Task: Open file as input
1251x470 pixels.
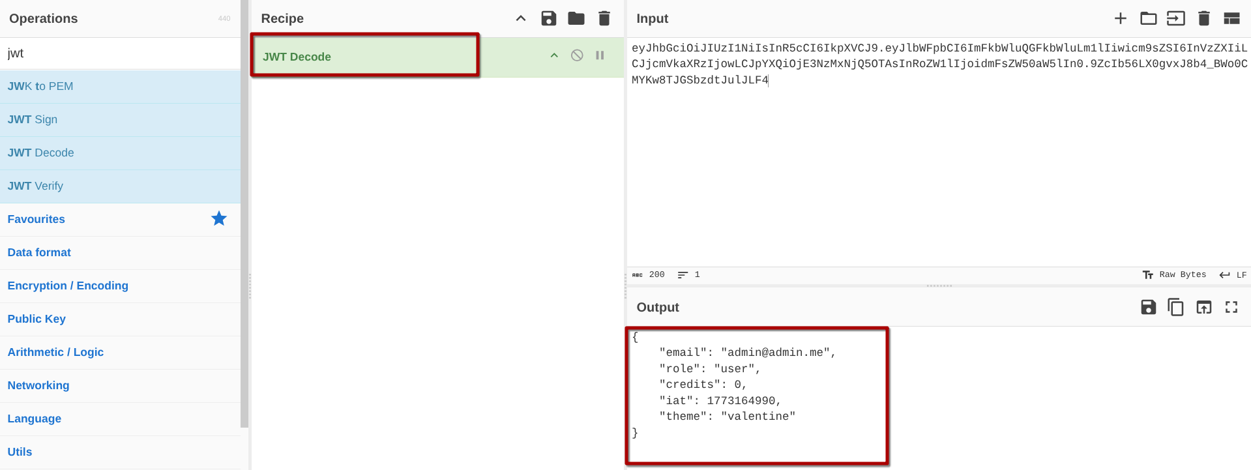Action: point(1175,18)
